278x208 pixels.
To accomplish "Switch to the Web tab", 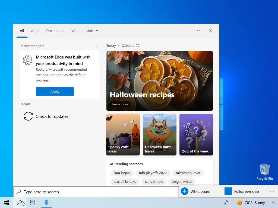I will click(75, 31).
